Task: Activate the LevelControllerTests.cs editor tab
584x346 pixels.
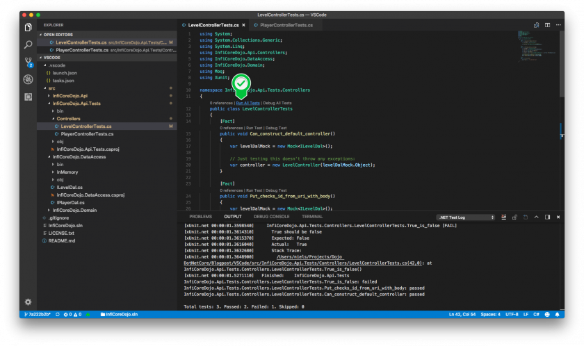Action: pyautogui.click(x=213, y=25)
